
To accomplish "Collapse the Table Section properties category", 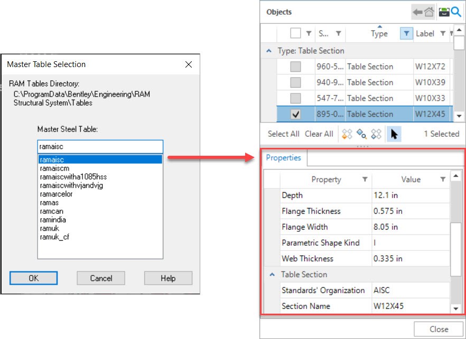I will click(272, 275).
